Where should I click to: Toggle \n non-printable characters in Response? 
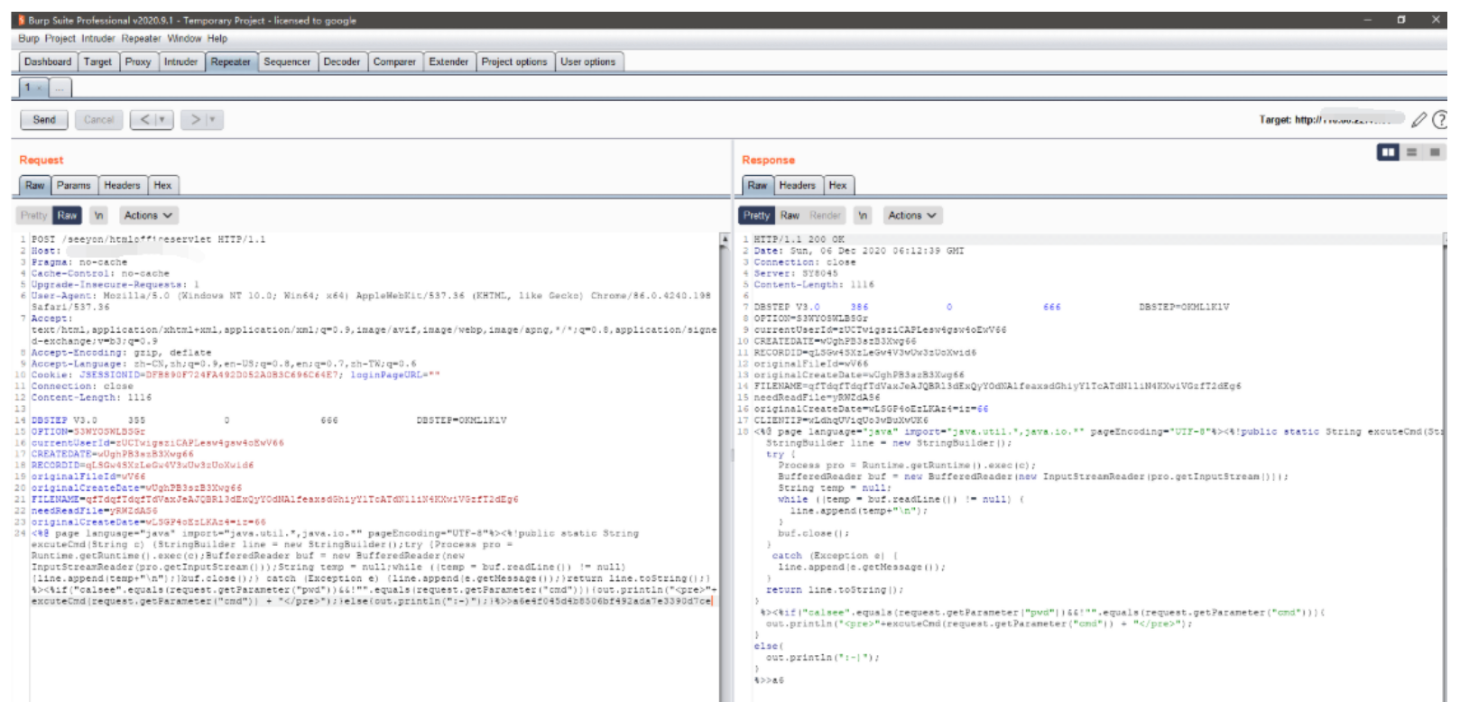[x=863, y=216]
